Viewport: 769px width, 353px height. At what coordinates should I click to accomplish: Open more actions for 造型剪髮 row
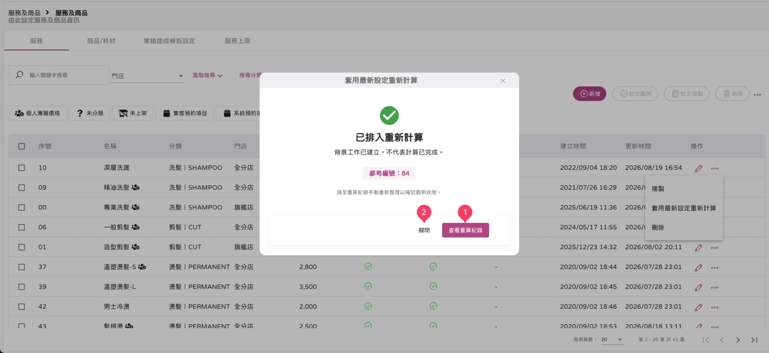pyautogui.click(x=715, y=247)
